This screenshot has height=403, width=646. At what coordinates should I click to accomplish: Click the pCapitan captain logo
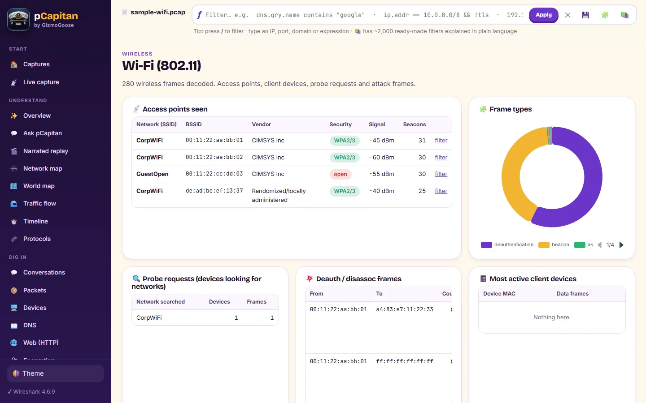18,19
